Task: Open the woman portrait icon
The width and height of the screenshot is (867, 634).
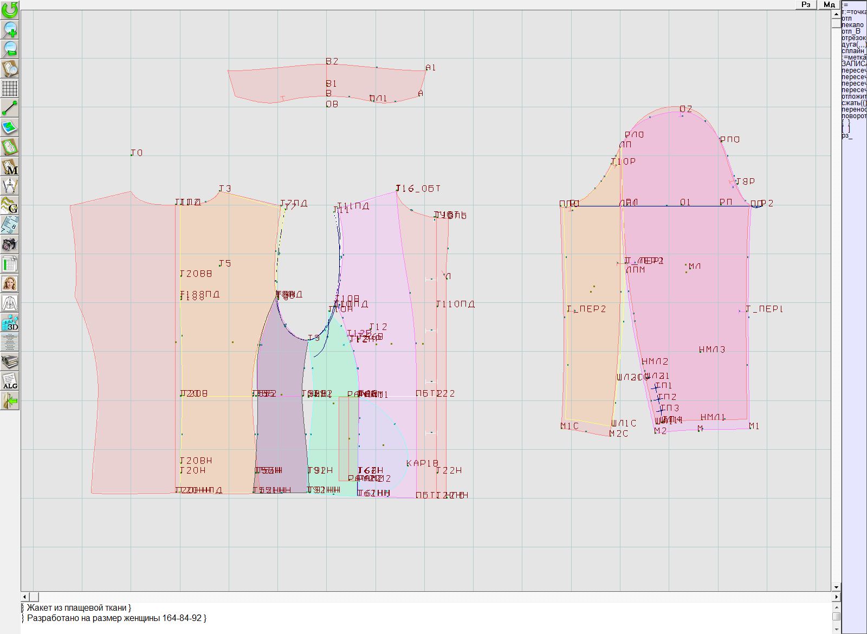Action: coord(10,283)
